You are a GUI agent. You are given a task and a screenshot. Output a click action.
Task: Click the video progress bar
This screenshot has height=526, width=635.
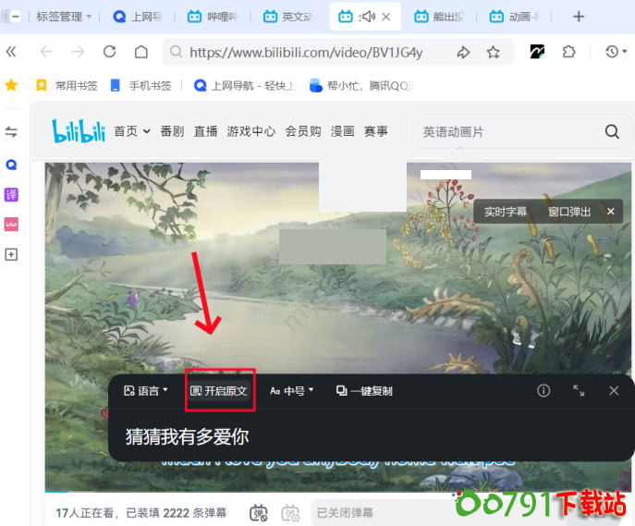[x=337, y=492]
